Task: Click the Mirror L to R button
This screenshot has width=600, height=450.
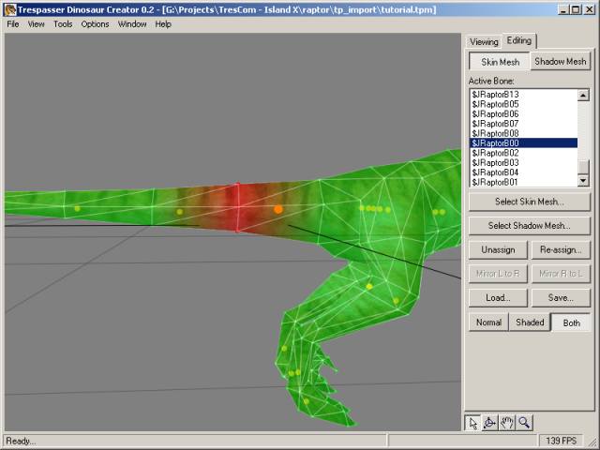Action: click(498, 274)
